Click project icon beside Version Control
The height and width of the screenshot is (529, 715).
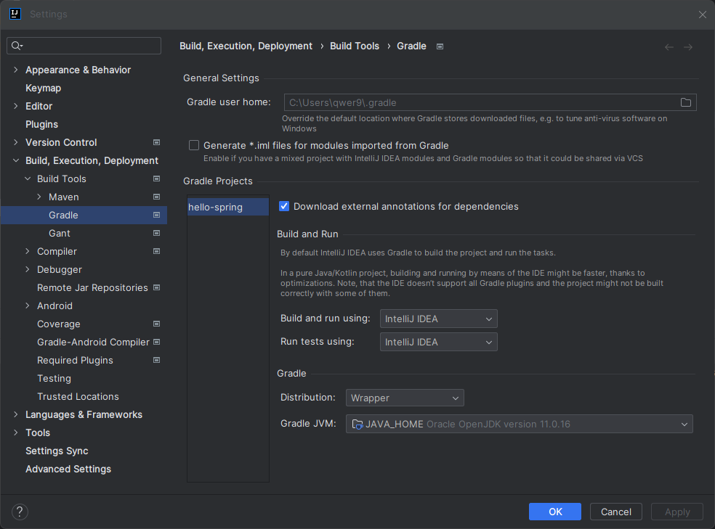[x=156, y=142]
